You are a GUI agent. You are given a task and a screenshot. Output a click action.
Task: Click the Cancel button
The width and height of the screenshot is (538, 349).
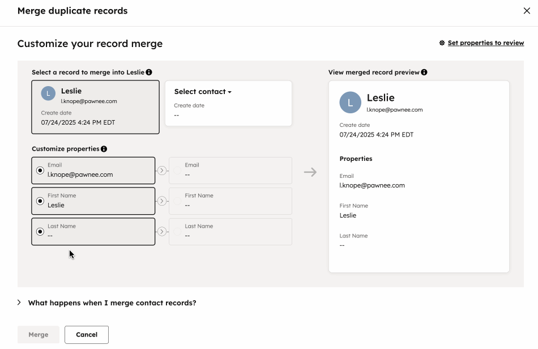click(86, 334)
